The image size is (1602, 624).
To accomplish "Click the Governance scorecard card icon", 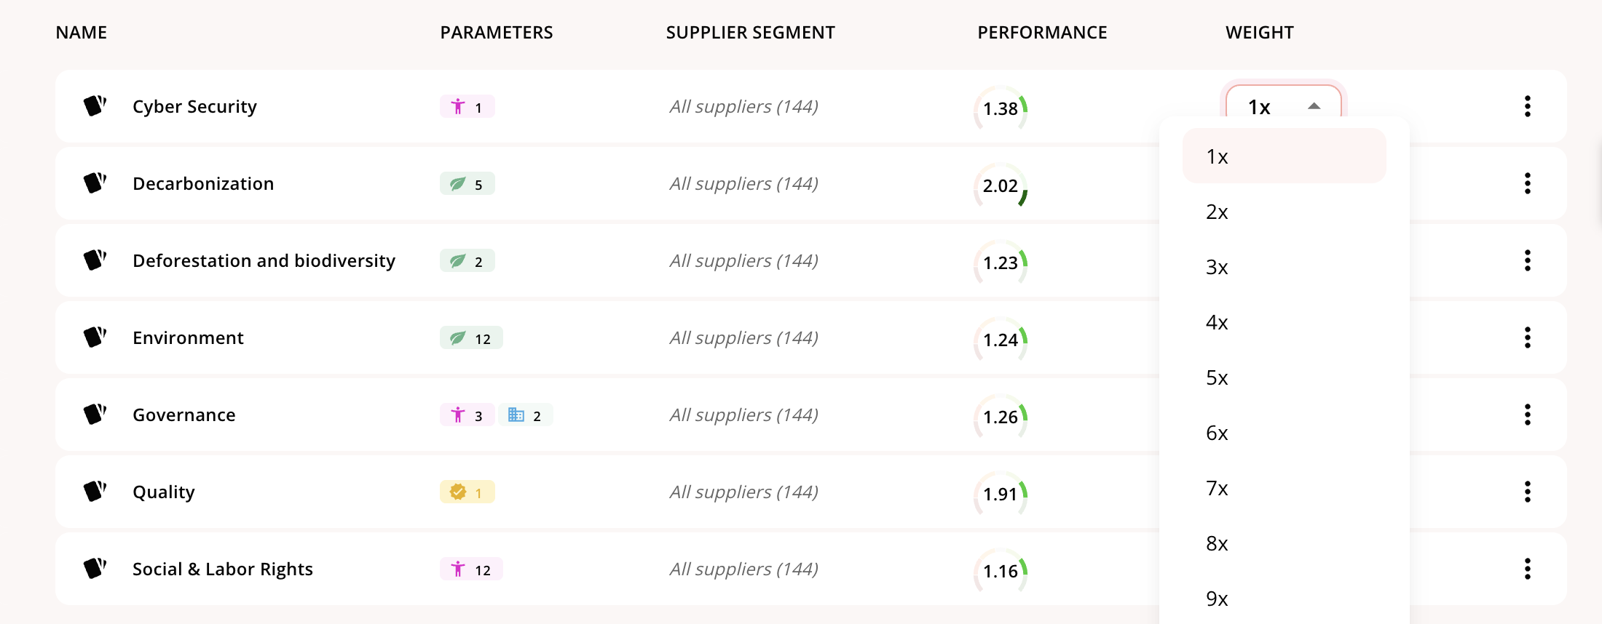I will [x=95, y=415].
